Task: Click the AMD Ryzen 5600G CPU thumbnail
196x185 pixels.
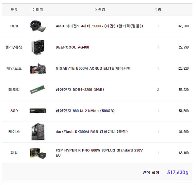Action: (38, 26)
